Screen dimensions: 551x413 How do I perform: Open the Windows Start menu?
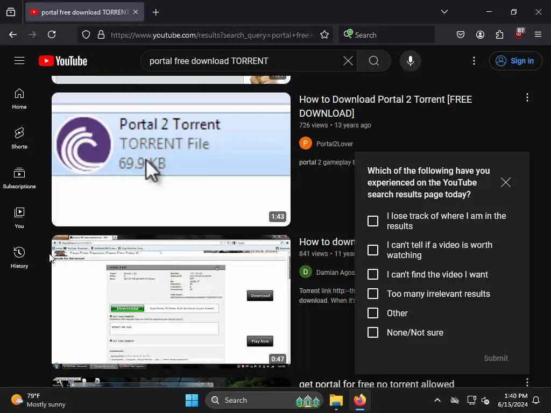192,400
